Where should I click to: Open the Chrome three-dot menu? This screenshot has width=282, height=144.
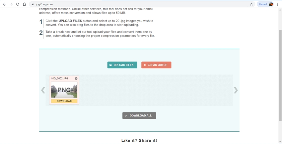pos(278,4)
